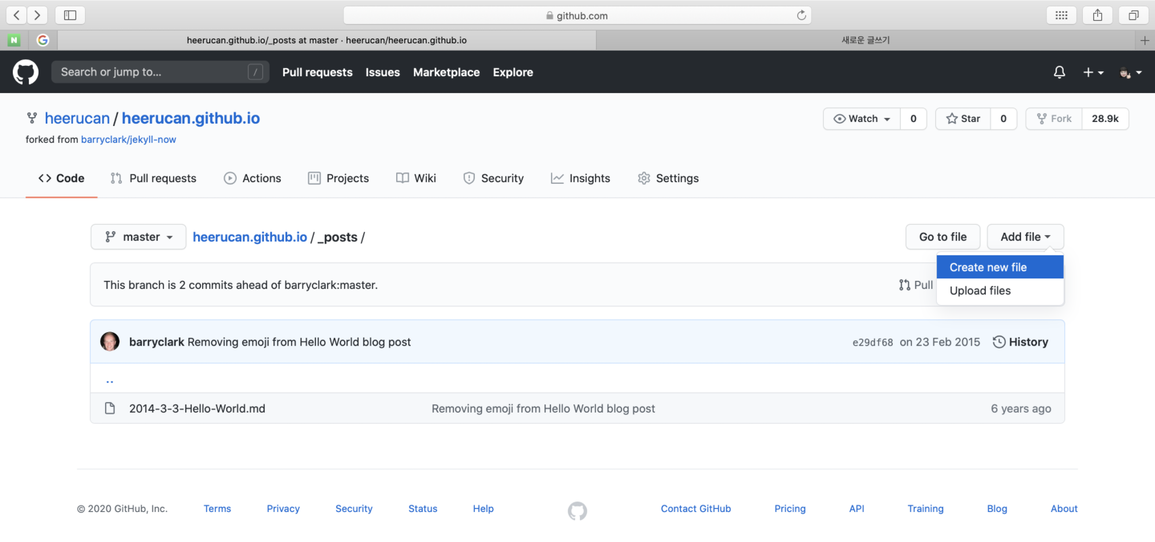Open commit hash e29df68
The image size is (1155, 542).
coord(873,342)
